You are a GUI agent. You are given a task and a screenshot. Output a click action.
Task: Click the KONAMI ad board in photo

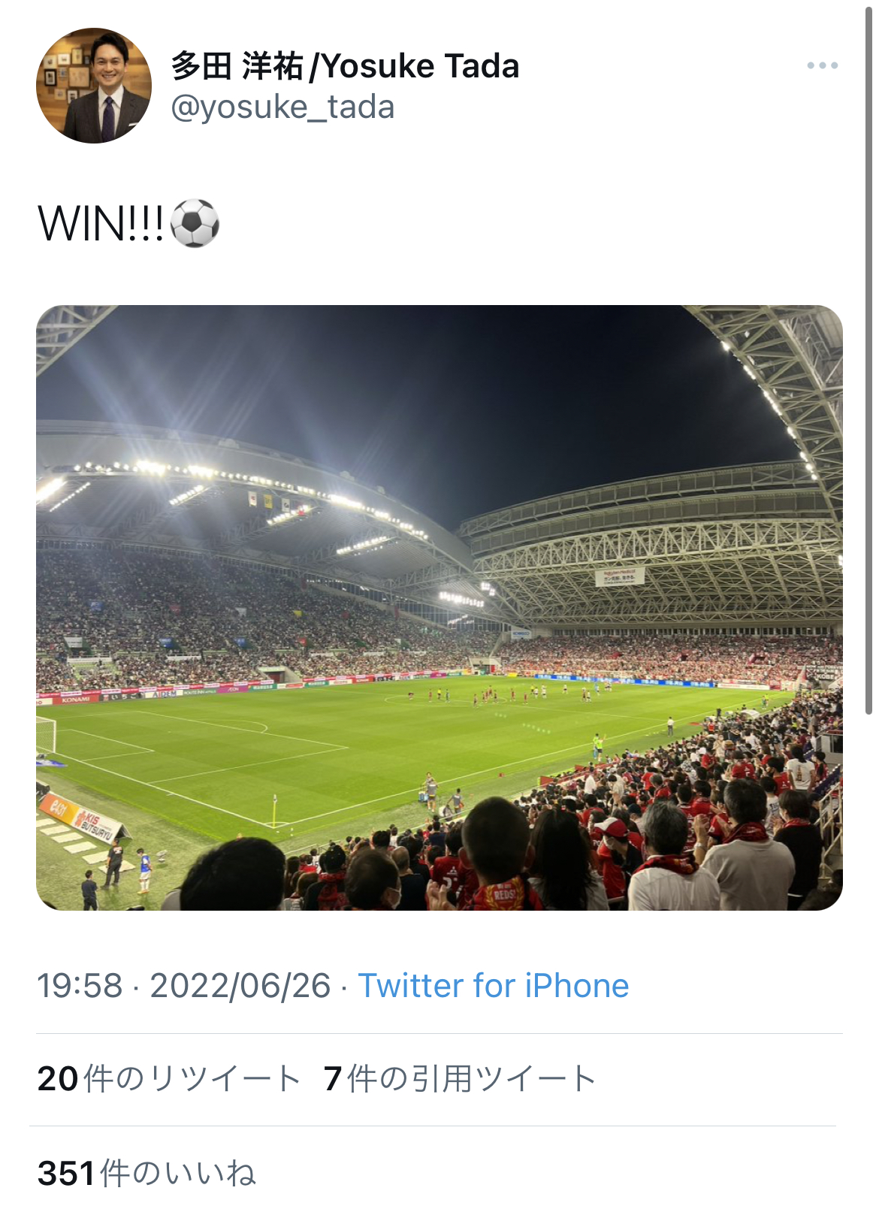(75, 699)
